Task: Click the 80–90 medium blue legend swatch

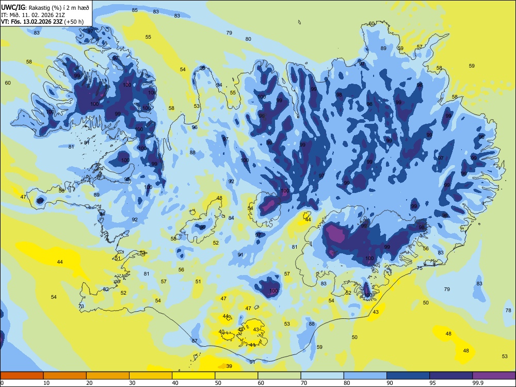Action: (x=365, y=376)
